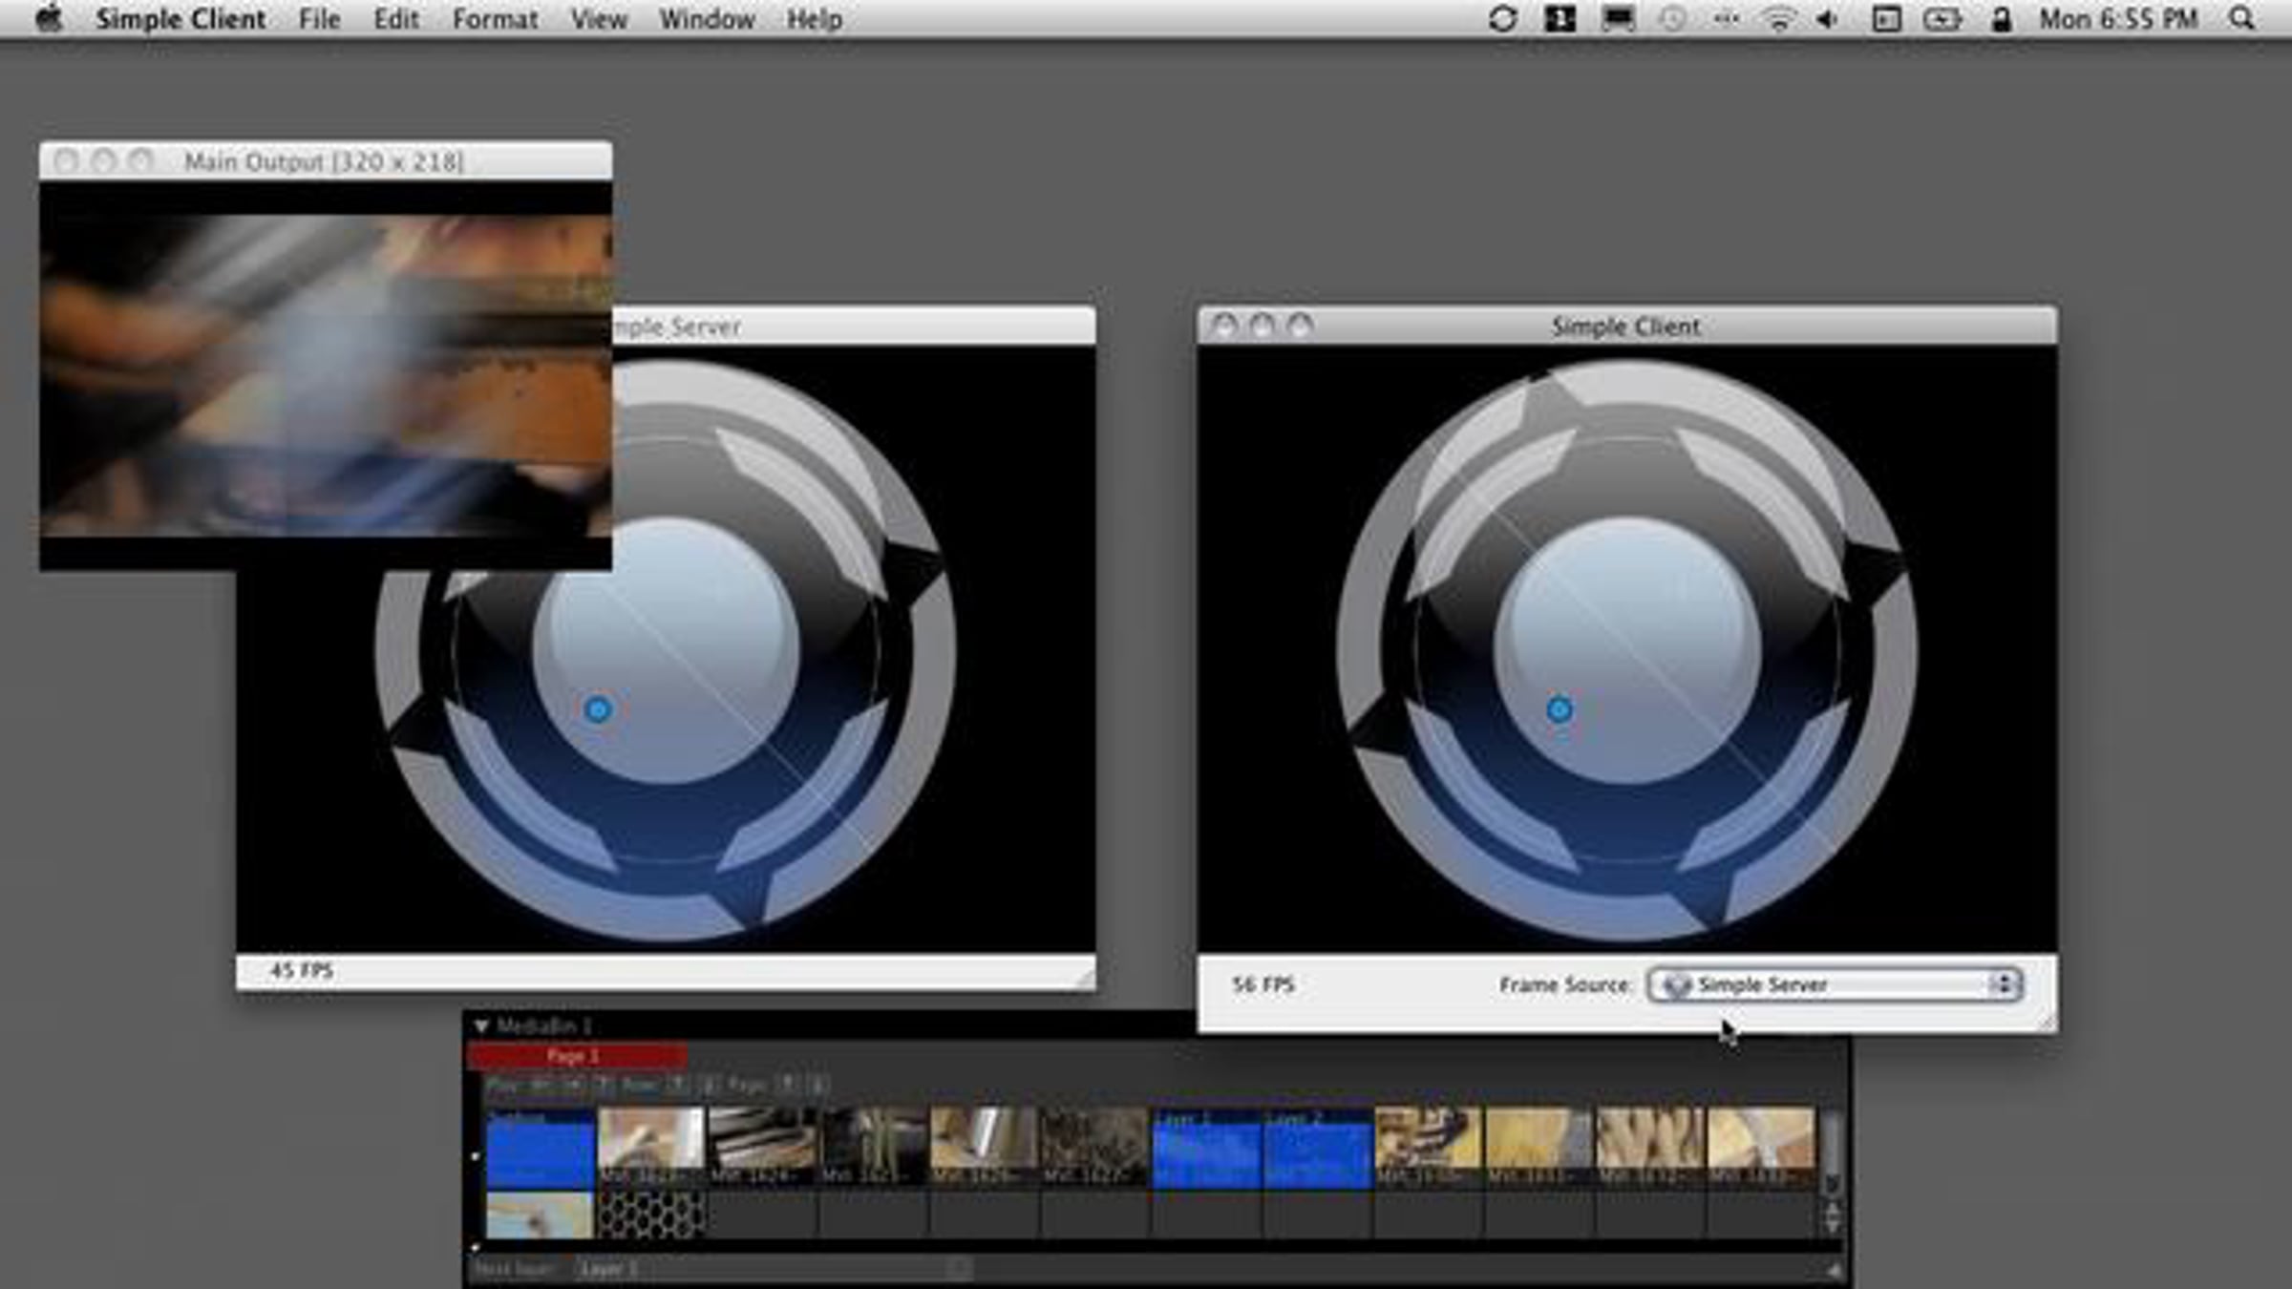Click the Main Output [320 x 218] title bar
This screenshot has height=1289, width=2292.
326,161
